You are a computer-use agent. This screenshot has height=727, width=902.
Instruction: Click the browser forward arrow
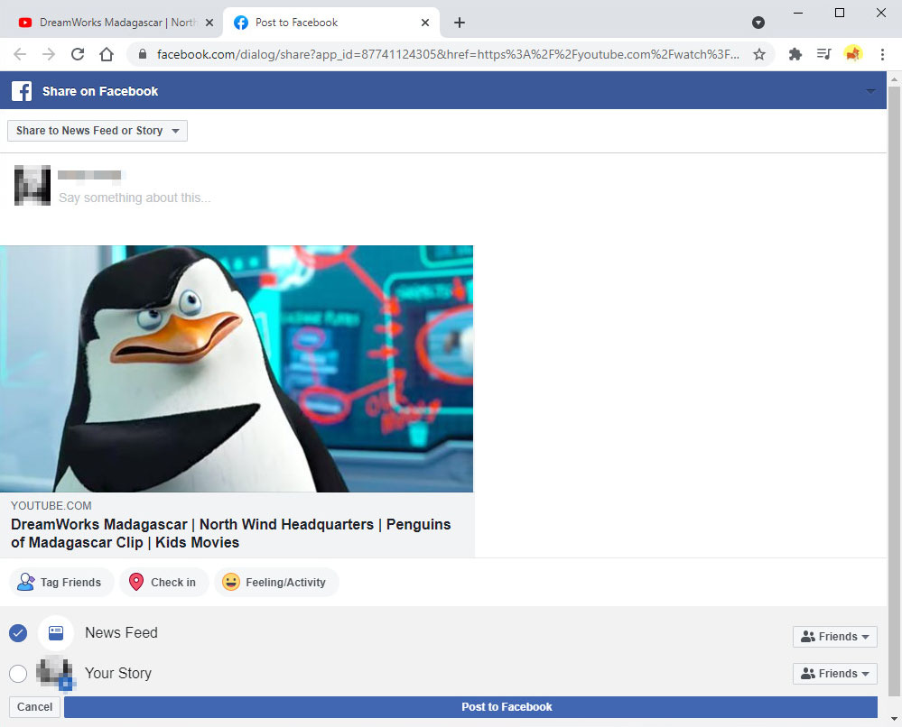[49, 54]
